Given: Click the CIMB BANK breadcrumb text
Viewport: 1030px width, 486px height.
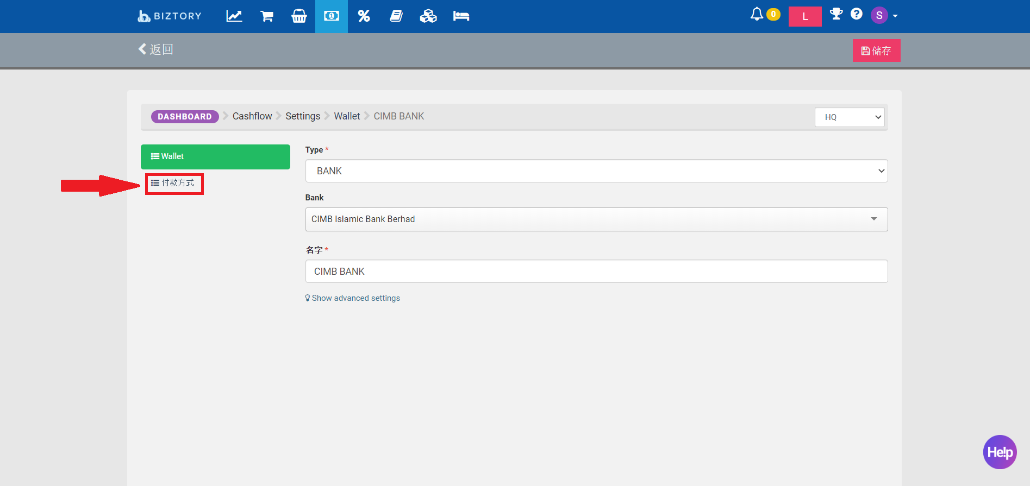Looking at the screenshot, I should [399, 116].
